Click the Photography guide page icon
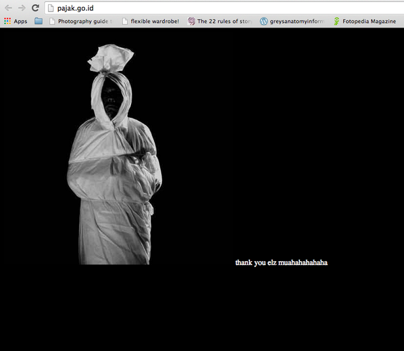 click(52, 21)
